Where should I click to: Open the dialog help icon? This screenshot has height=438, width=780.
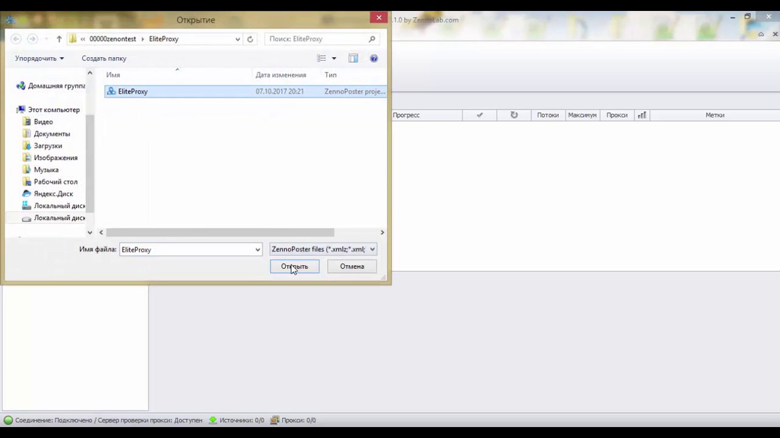click(374, 58)
